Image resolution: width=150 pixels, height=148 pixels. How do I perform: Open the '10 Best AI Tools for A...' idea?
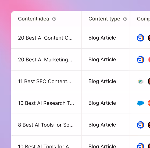pos(45,146)
